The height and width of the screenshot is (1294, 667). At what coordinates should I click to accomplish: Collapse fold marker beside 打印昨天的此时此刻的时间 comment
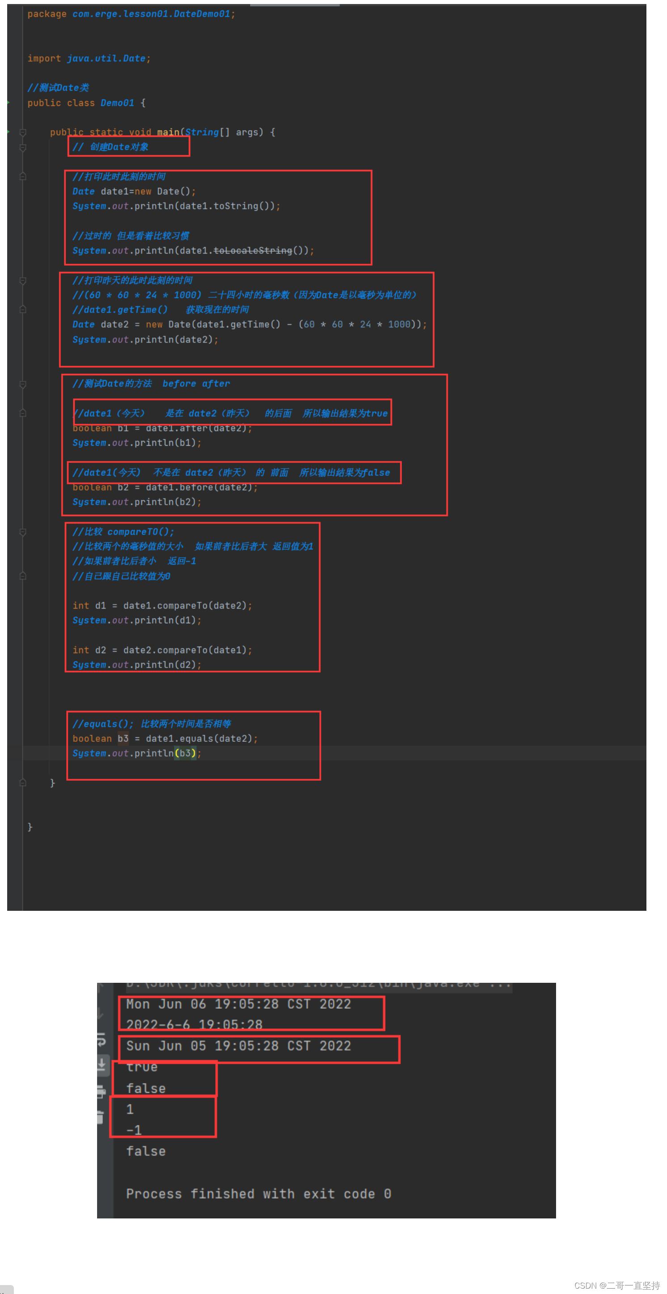23,280
